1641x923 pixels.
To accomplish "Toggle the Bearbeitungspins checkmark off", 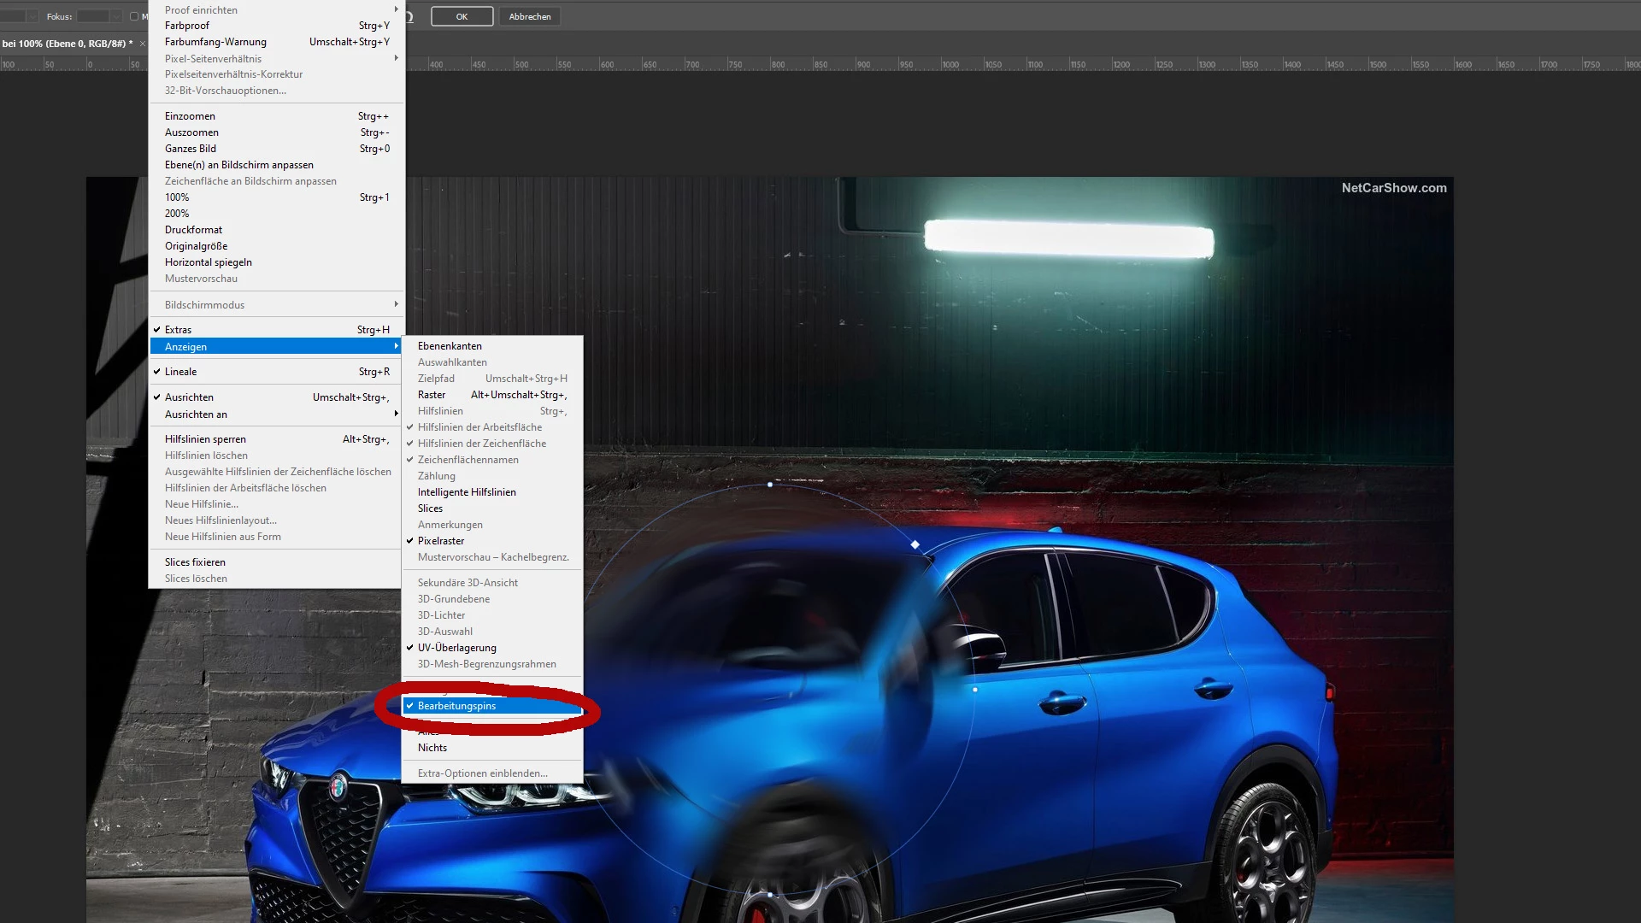I will pos(456,706).
